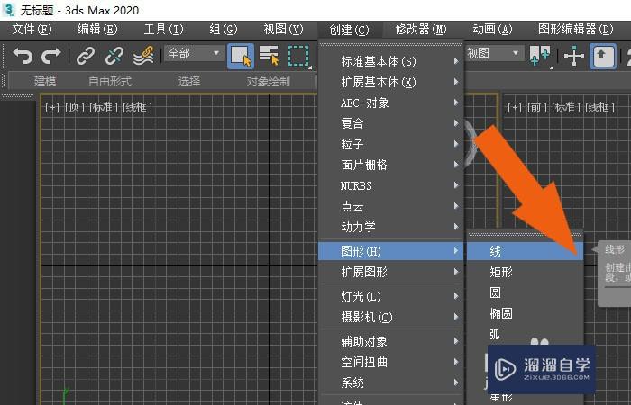Open the 修改器(M) menu
The image size is (631, 405).
(421, 30)
